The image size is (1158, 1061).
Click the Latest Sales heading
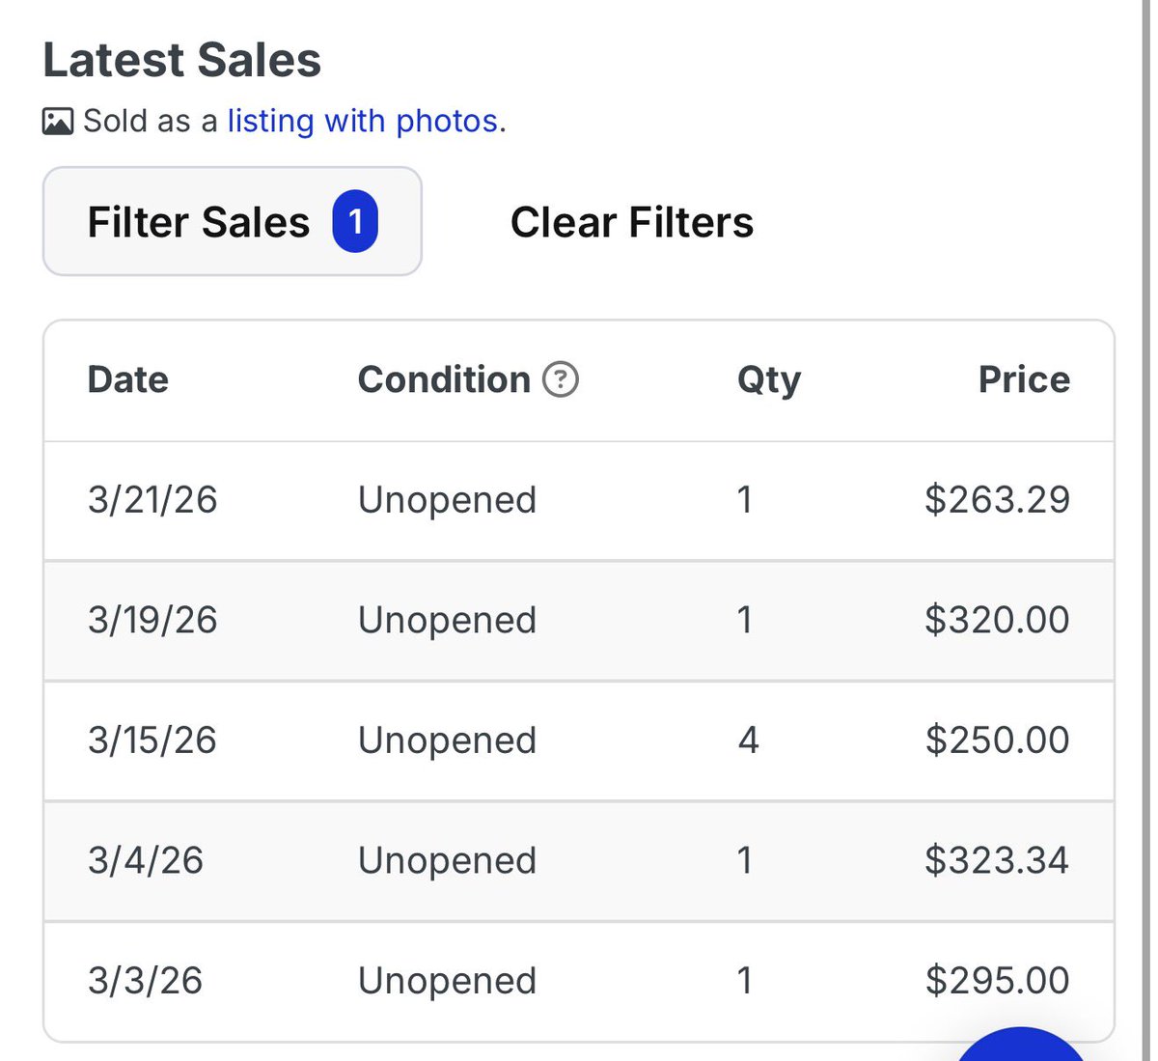coord(181,60)
